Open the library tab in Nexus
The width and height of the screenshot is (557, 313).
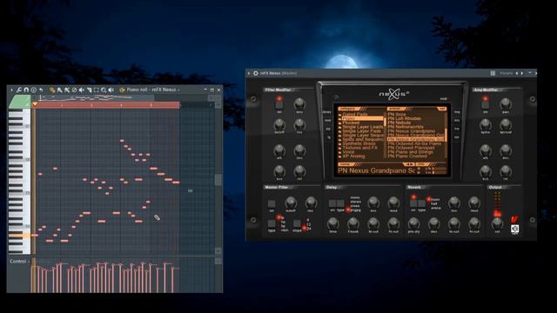point(327,112)
